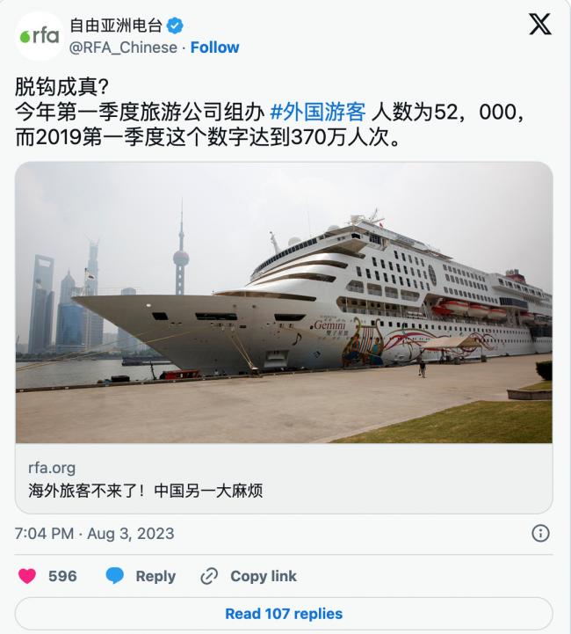The height and width of the screenshot is (634, 571).
Task: Click the rfa.org domain label
Action: point(52,468)
